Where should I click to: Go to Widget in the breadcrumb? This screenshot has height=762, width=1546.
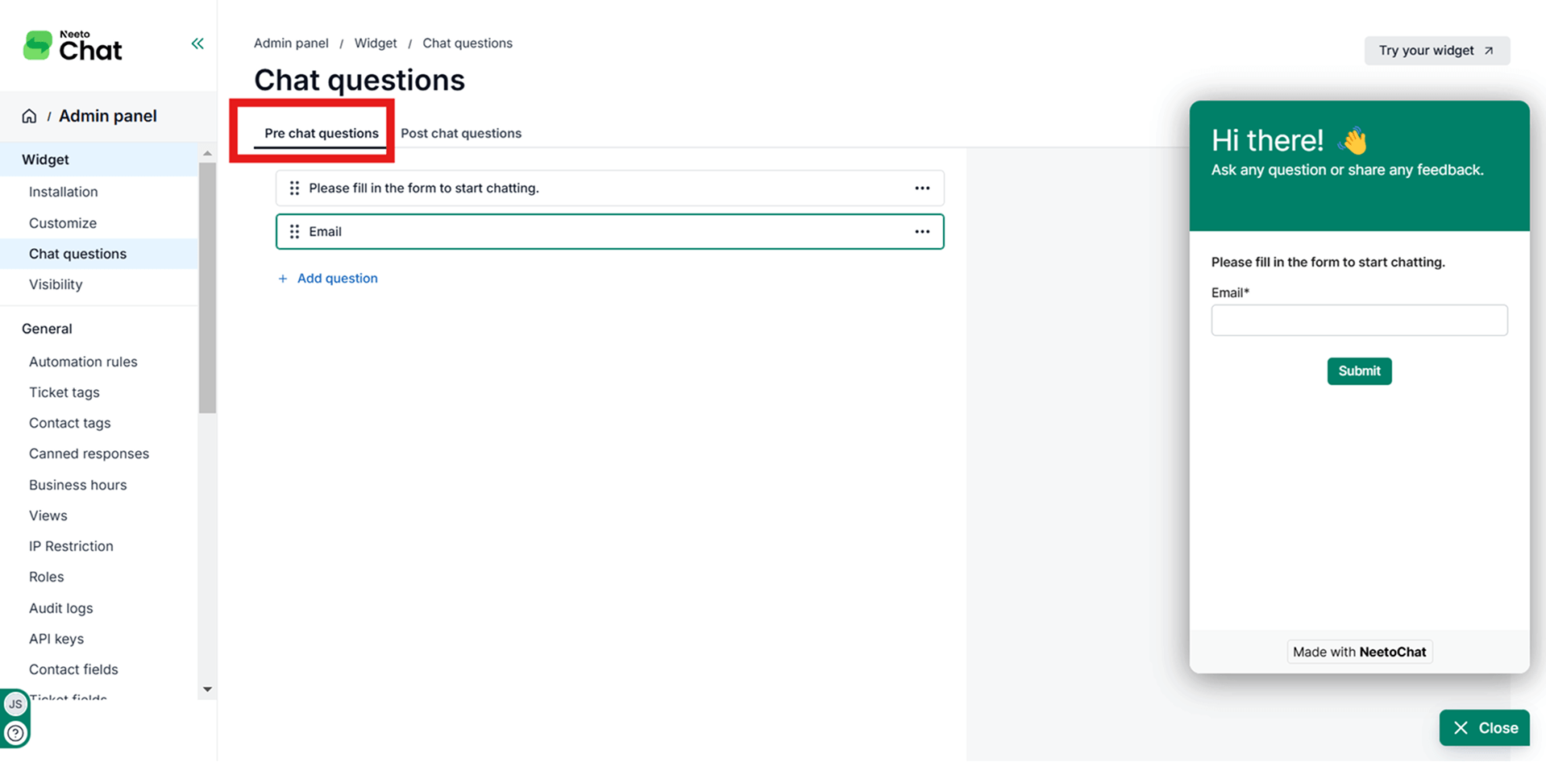[x=376, y=43]
